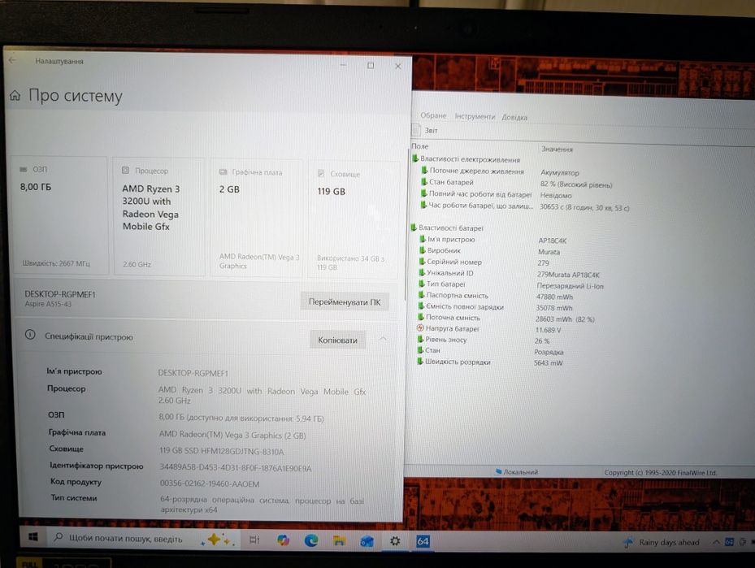Launch Copilot from the taskbar
This screenshot has height=568, width=755.
283,540
